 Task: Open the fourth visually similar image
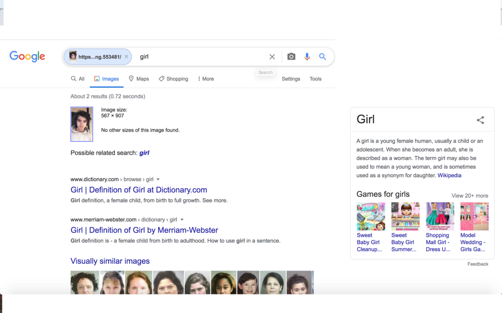[x=168, y=282]
